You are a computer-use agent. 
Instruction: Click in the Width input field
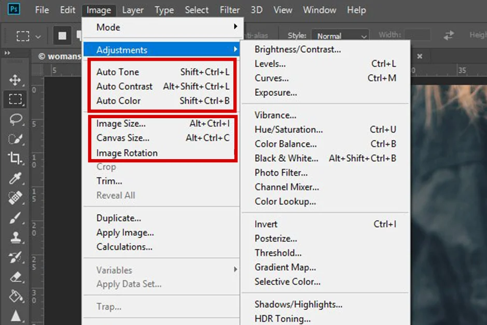[417, 35]
